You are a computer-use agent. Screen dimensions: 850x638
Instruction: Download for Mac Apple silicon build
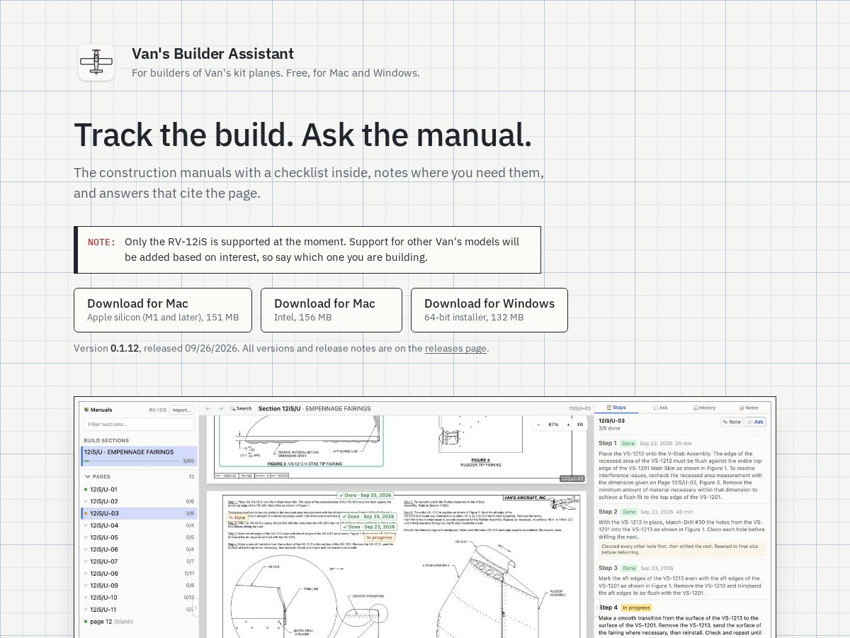pyautogui.click(x=163, y=310)
